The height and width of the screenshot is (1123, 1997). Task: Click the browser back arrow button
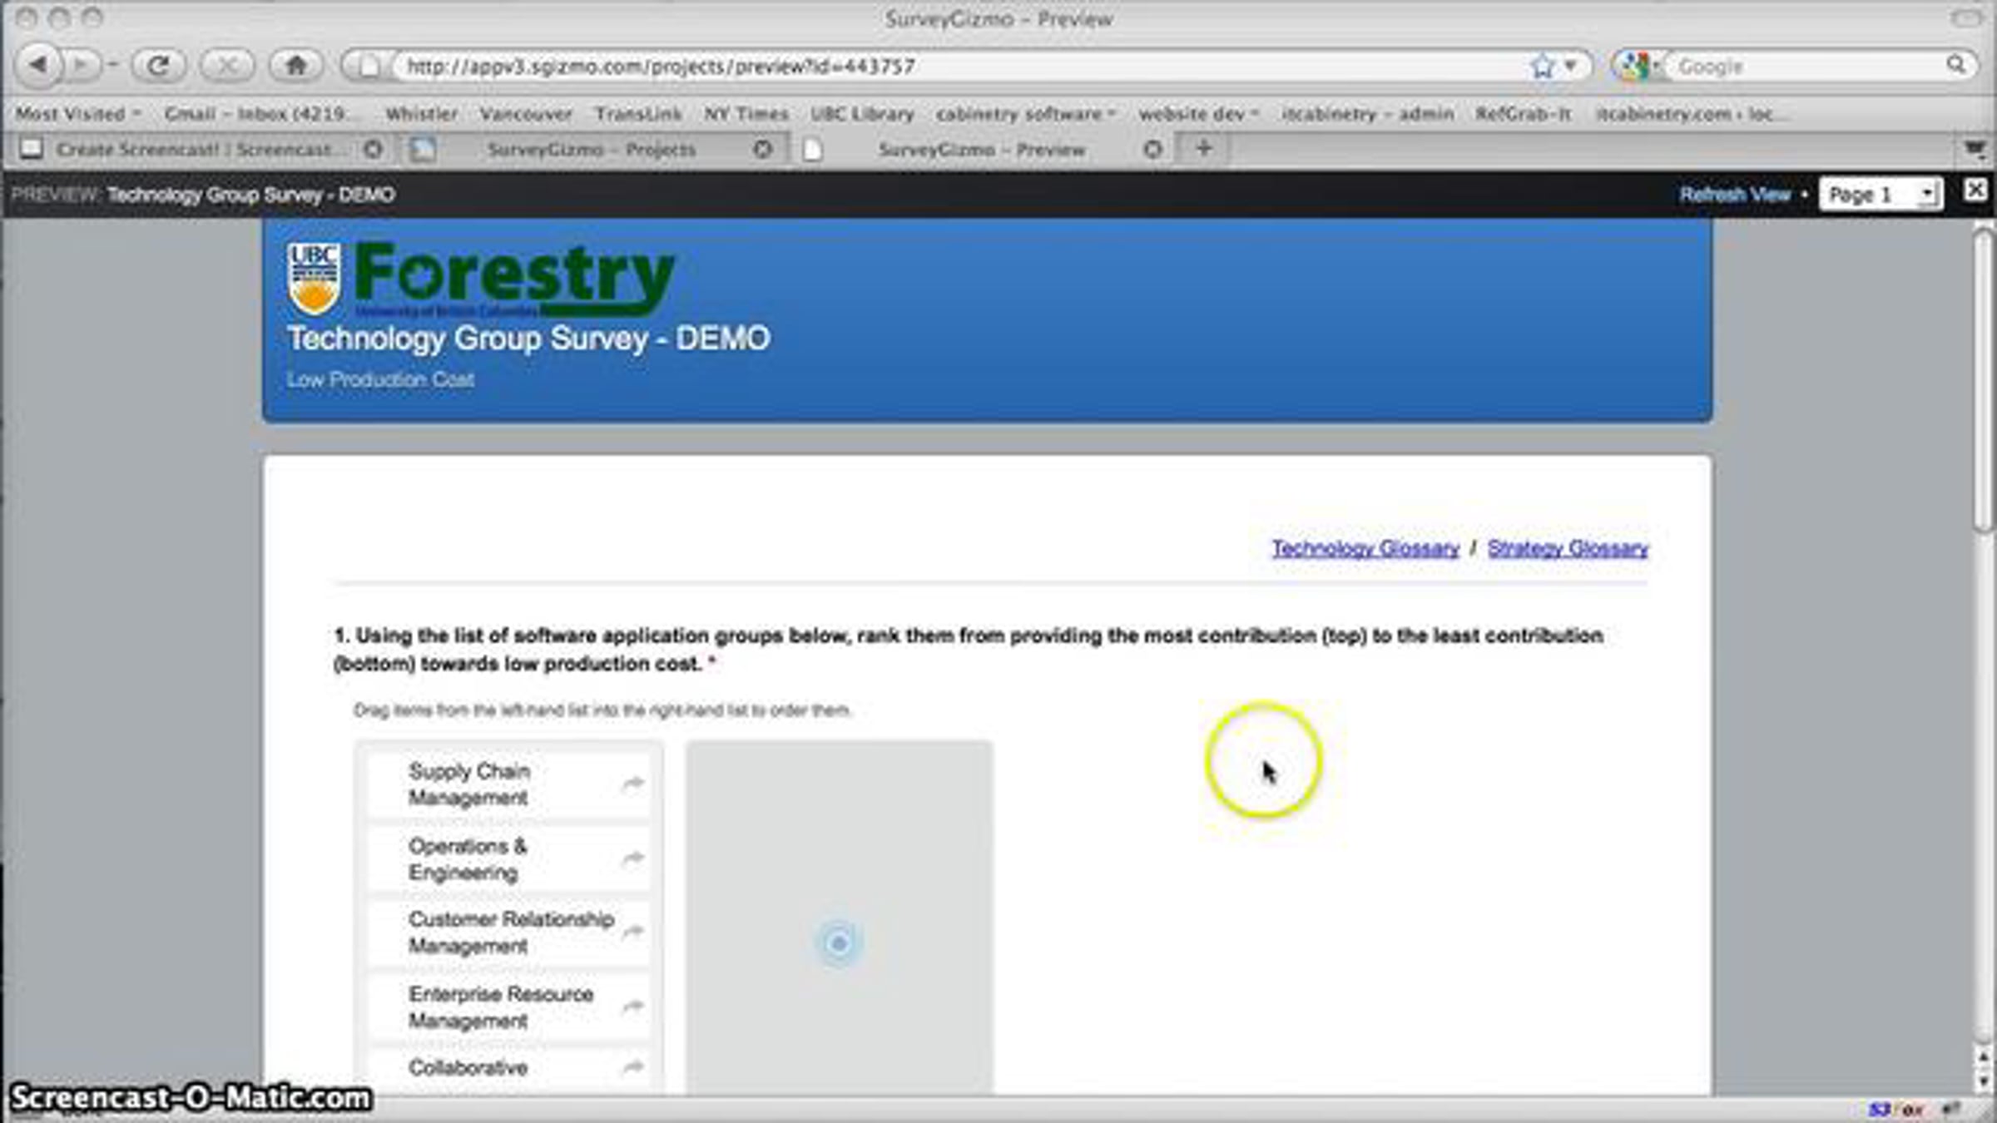coord(38,65)
